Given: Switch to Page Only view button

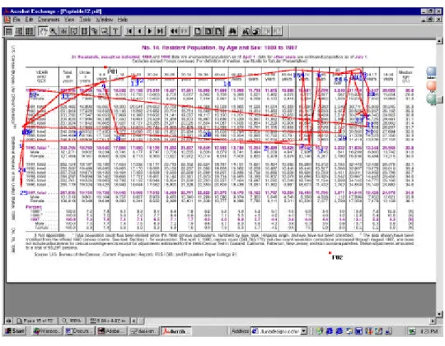Looking at the screenshot, I should point(9,31).
